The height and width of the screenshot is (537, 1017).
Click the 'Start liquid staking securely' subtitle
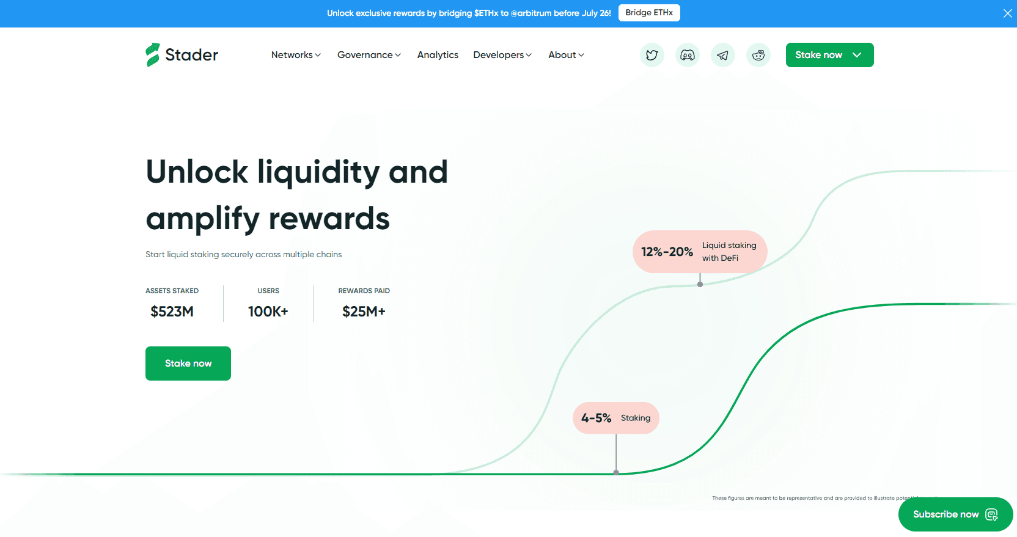pos(244,254)
